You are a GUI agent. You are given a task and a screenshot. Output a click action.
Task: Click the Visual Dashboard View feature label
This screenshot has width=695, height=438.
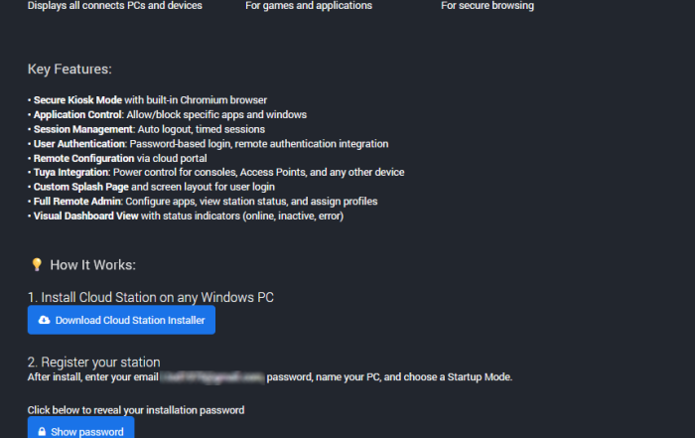[86, 217]
